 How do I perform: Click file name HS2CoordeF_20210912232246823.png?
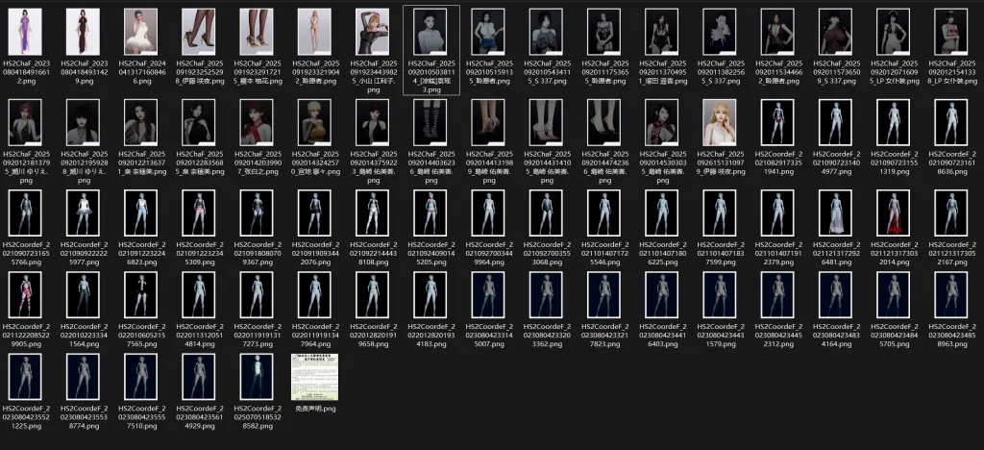click(x=140, y=253)
